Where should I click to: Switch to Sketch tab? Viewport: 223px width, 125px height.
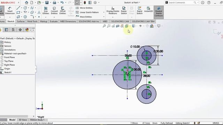pos(11,22)
